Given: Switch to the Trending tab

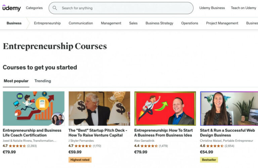Looking at the screenshot, I should pos(43,81).
